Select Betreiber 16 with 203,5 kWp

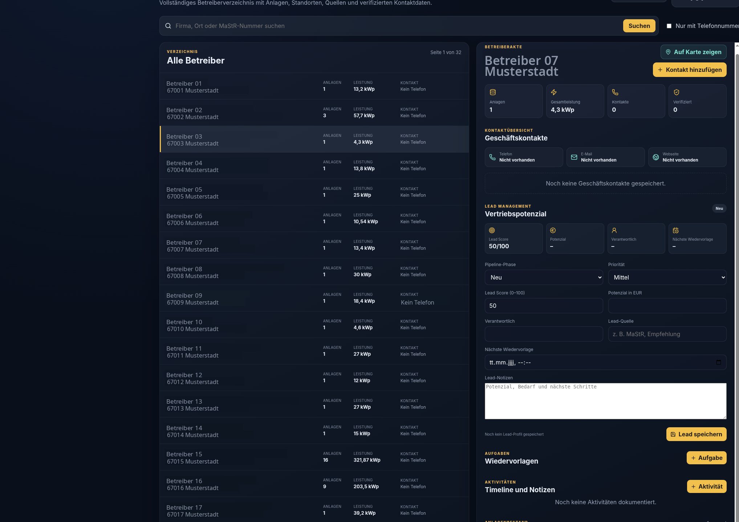click(314, 484)
